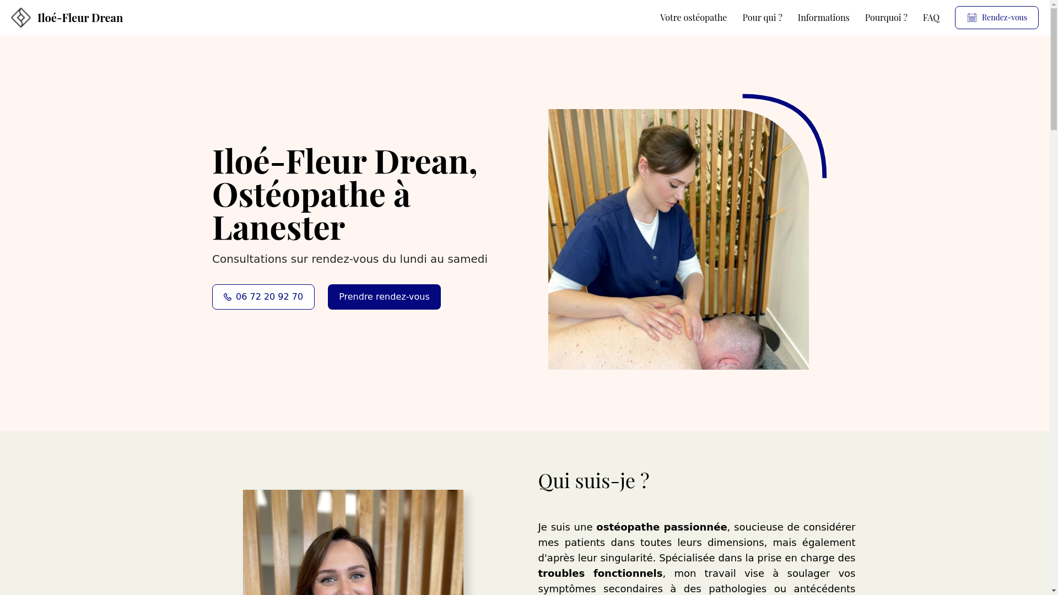Open the Votre ostéopathe menu item
The height and width of the screenshot is (595, 1058).
(693, 18)
